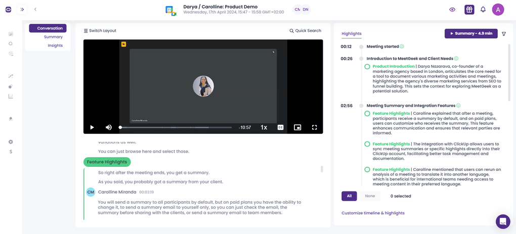Switch to the Insights tab
Image resolution: width=516 pixels, height=234 pixels.
(x=55, y=45)
